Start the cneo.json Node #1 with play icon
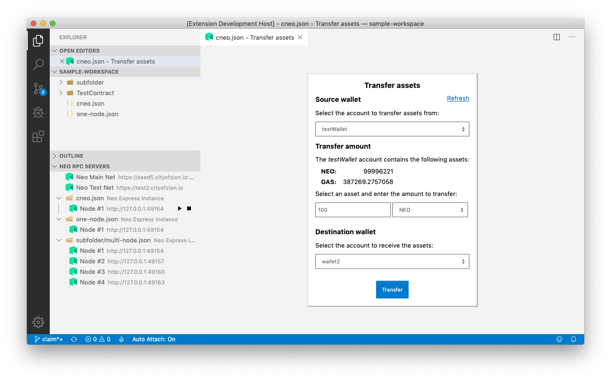The height and width of the screenshot is (380, 611). [x=179, y=209]
